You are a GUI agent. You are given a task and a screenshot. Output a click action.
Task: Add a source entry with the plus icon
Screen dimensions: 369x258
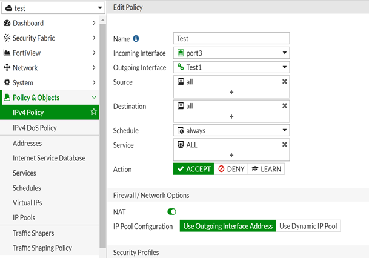231,92
